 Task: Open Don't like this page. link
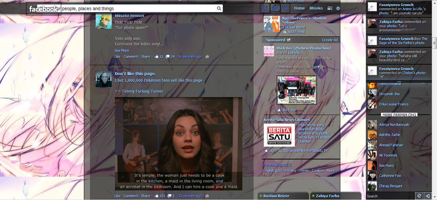pos(135,74)
